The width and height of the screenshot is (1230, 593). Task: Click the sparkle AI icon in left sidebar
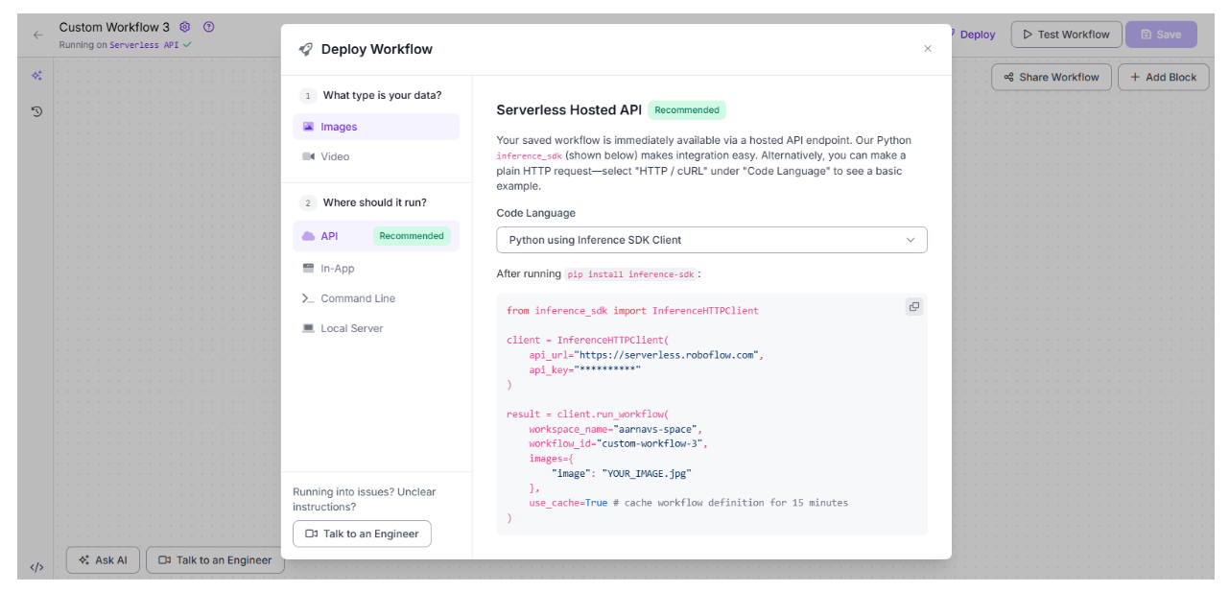[x=36, y=76]
